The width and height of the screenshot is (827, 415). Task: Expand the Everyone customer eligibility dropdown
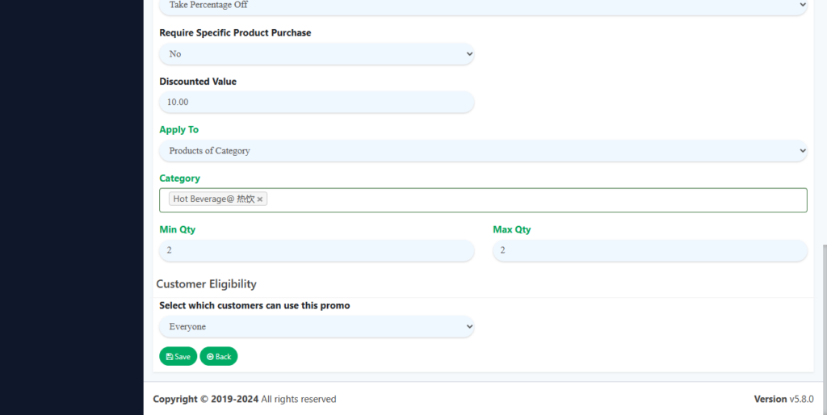tap(316, 327)
